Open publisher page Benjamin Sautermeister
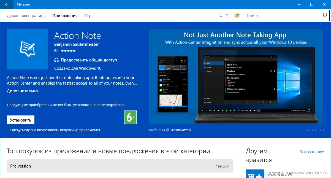Image resolution: width=331 pixels, height=178 pixels. (x=77, y=44)
